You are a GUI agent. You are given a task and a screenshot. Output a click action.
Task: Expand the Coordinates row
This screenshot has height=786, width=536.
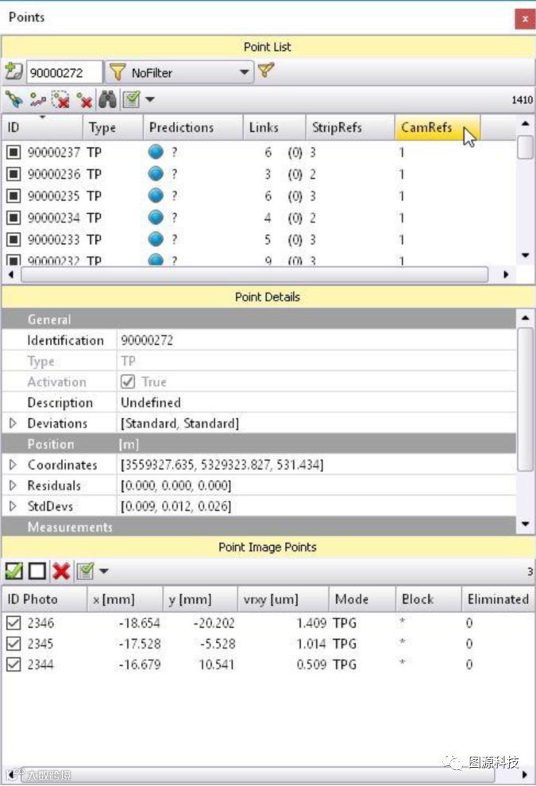pos(13,465)
